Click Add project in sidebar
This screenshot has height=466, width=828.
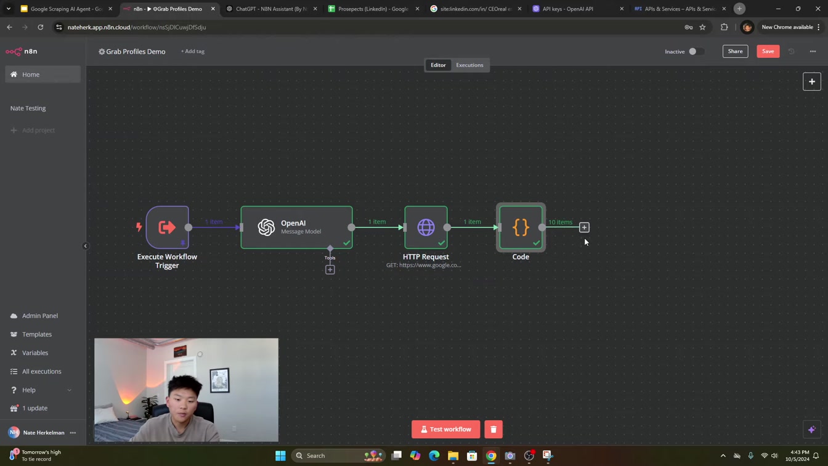click(33, 131)
